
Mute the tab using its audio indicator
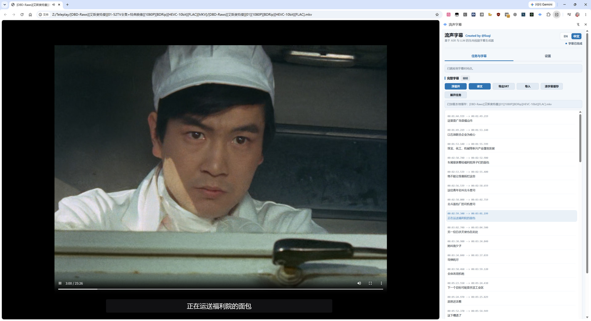[x=54, y=5]
